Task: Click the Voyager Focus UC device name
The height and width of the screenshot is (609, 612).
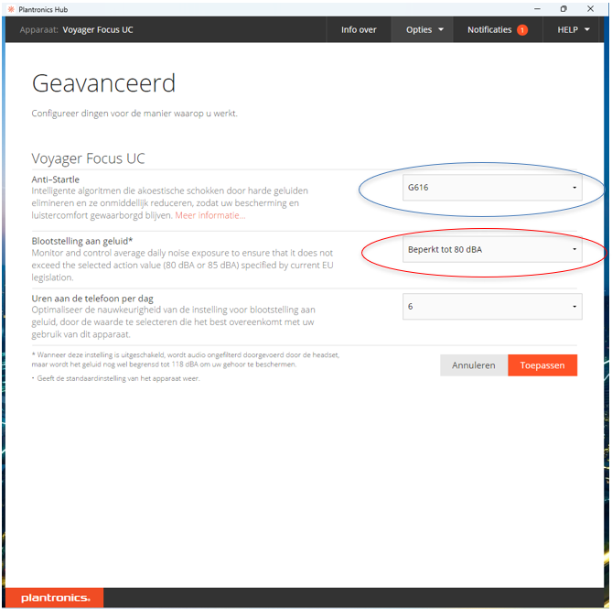Action: [x=98, y=29]
